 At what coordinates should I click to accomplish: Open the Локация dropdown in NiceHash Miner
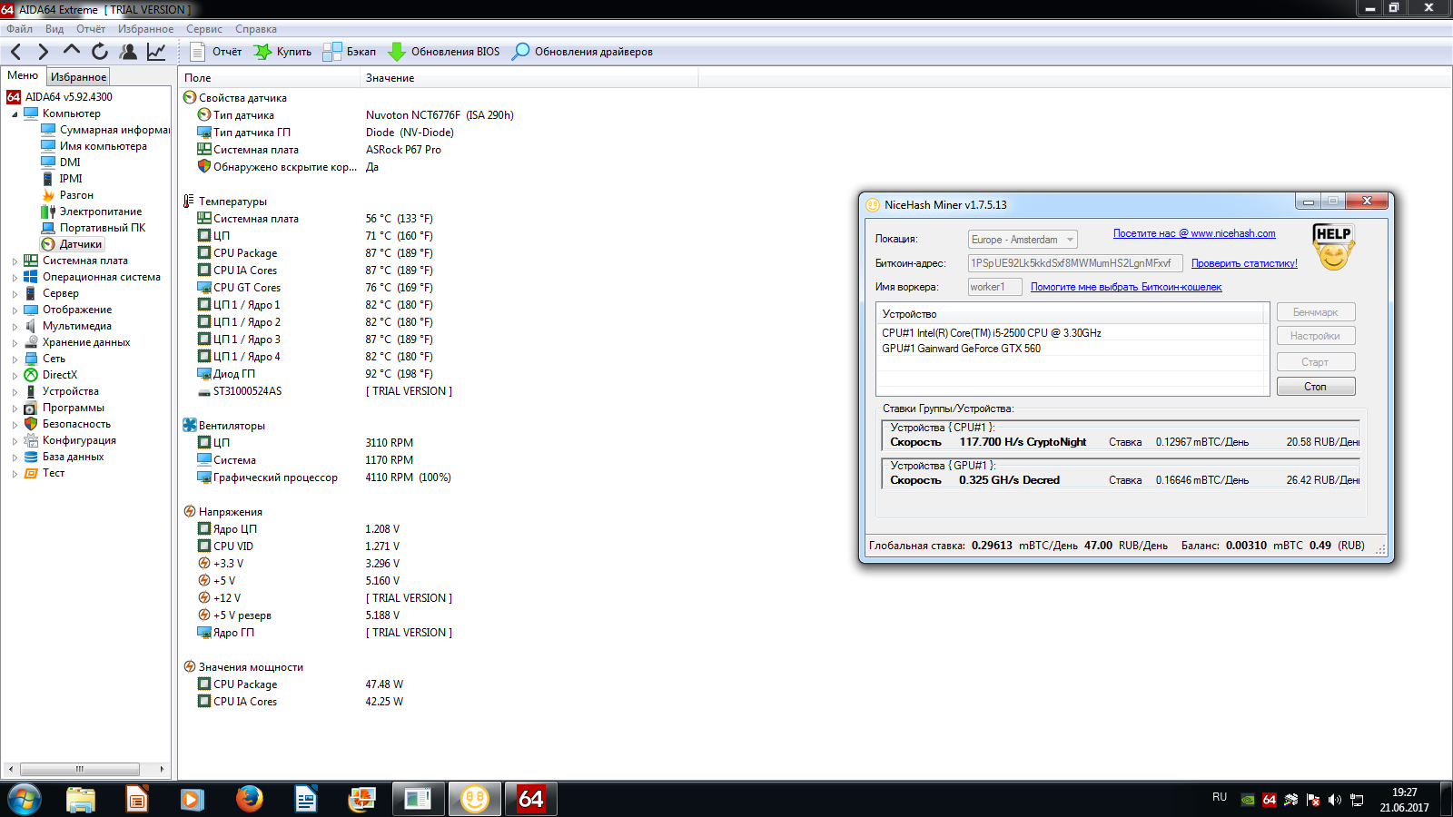(1023, 240)
